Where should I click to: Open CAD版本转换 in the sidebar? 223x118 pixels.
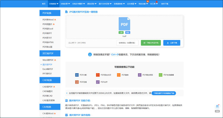(49, 100)
